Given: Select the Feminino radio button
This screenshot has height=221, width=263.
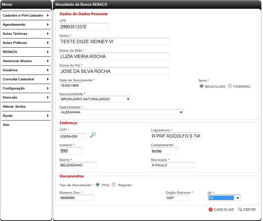Looking at the screenshot, I should pos(230,86).
